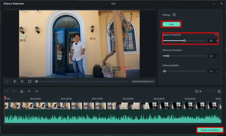The image size is (226, 136).
Task: Click the Softening Buffer label
Action: click(x=171, y=65)
